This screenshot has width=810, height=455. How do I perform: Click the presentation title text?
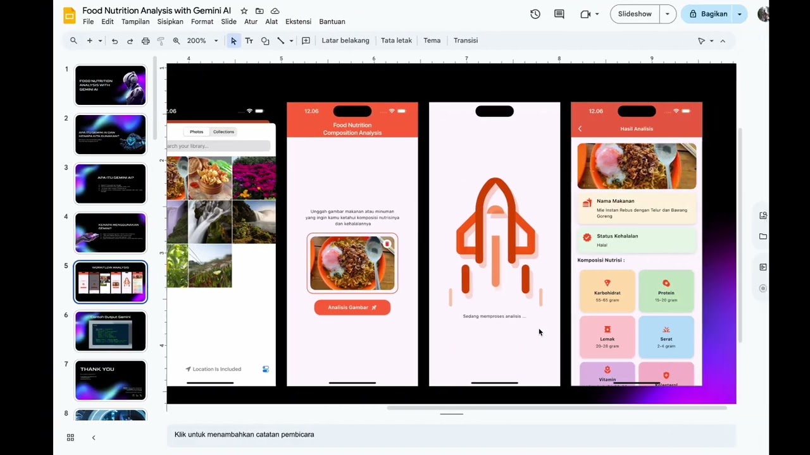point(156,11)
